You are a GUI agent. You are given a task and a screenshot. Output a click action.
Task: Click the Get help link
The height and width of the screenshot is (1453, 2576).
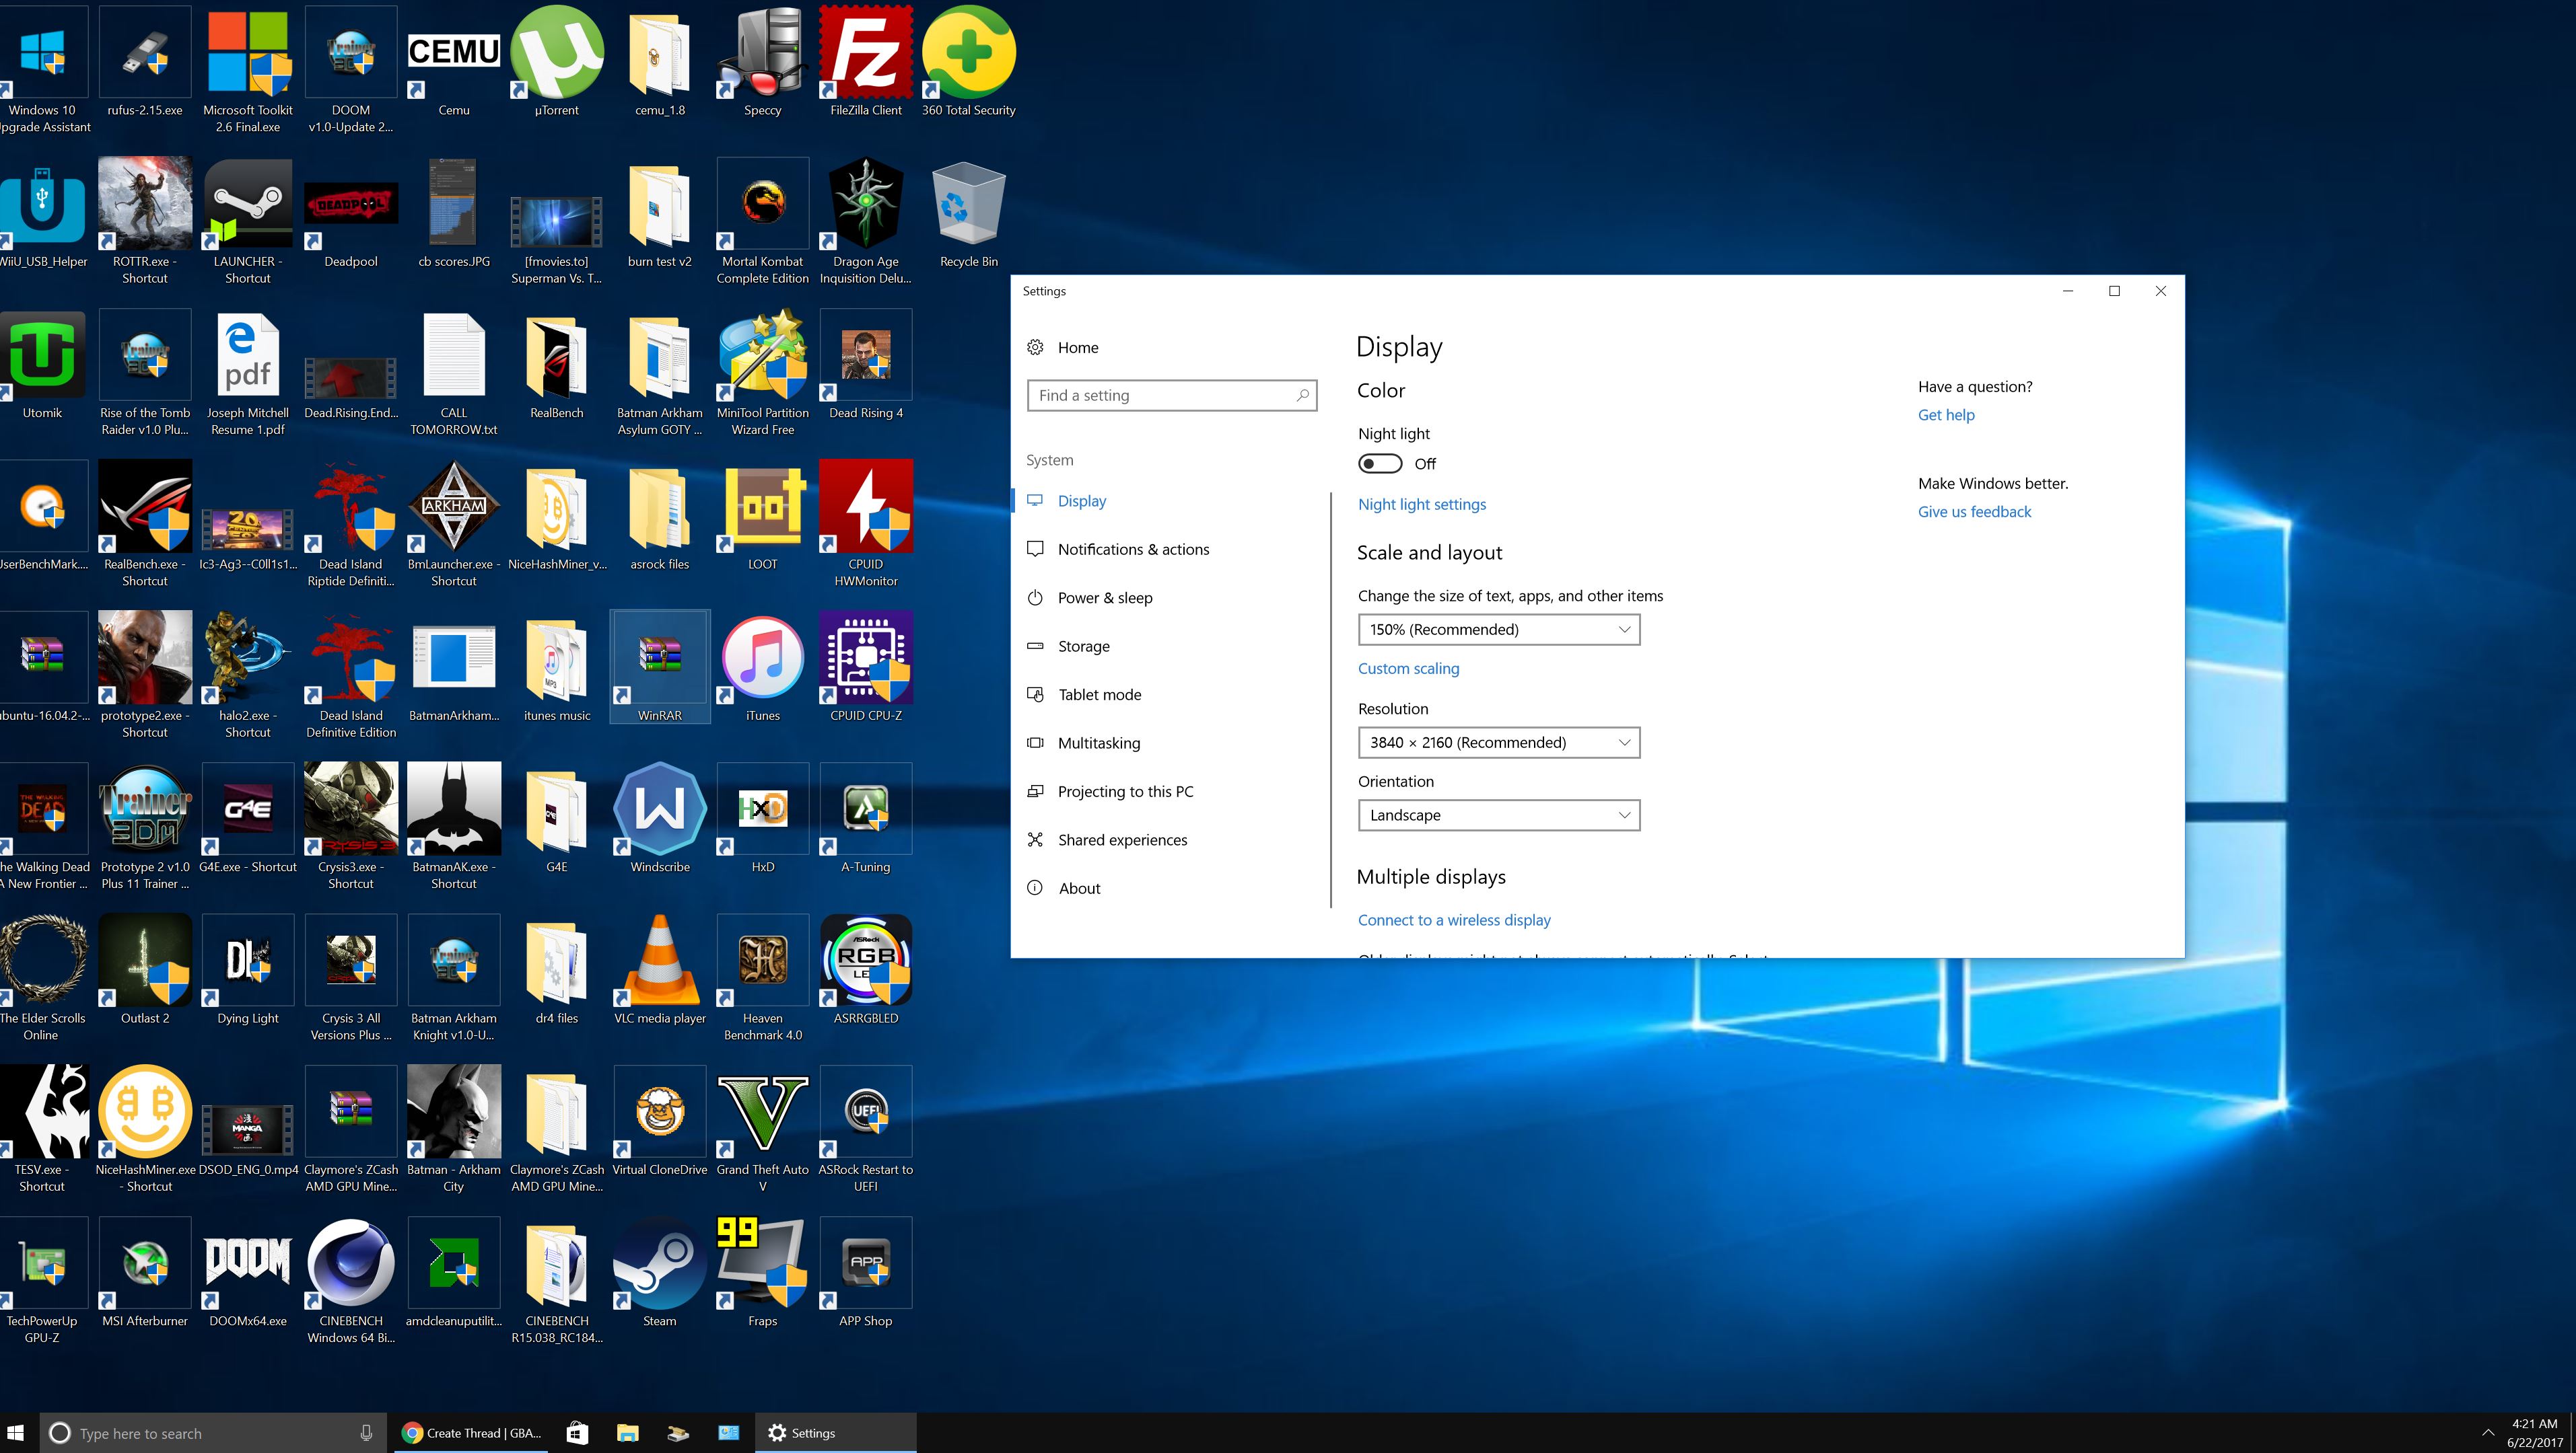(x=1945, y=415)
